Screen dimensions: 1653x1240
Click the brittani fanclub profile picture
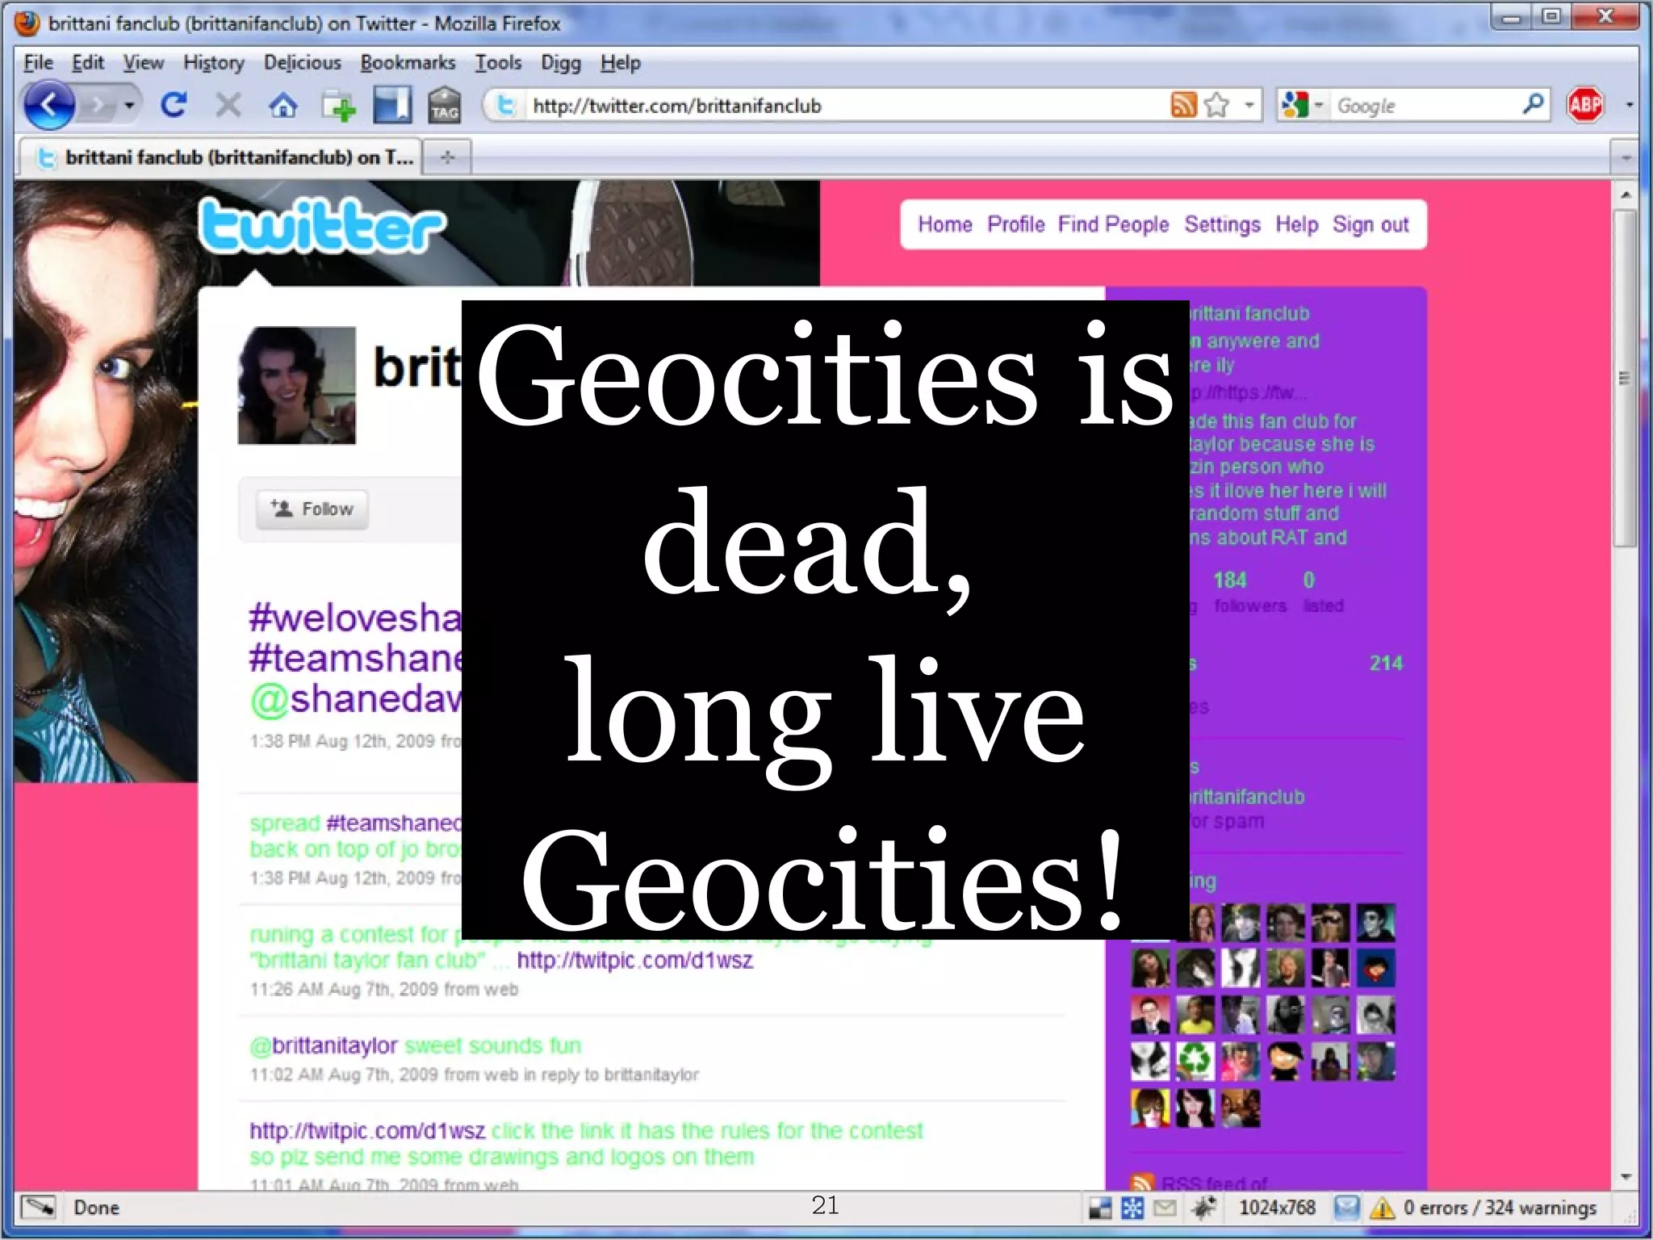296,385
